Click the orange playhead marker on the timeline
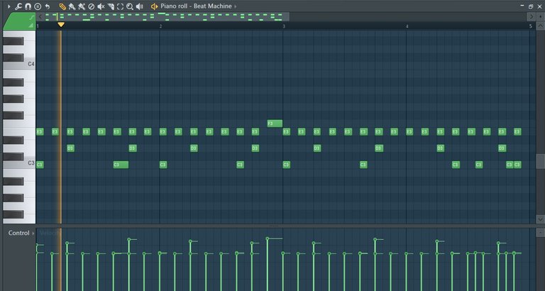 click(61, 25)
